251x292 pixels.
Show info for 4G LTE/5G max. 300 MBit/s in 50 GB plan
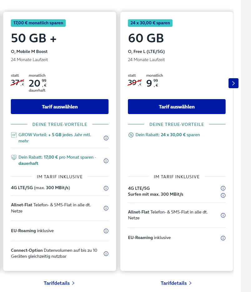(106, 188)
